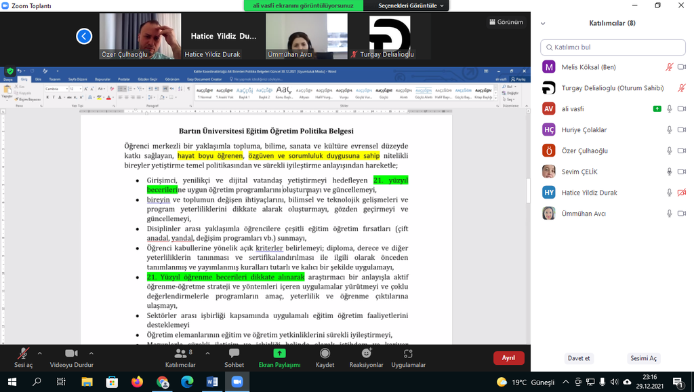
Task: Click the red Ayrıl leave button
Action: pyautogui.click(x=508, y=358)
